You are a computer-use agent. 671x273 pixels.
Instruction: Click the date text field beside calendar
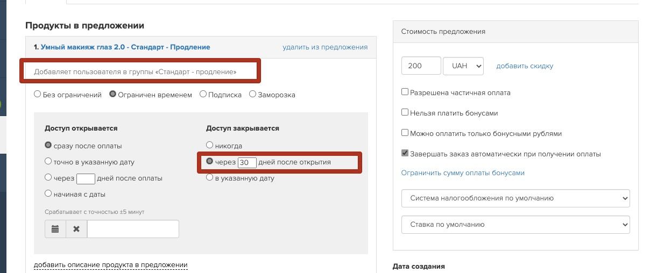(133, 229)
